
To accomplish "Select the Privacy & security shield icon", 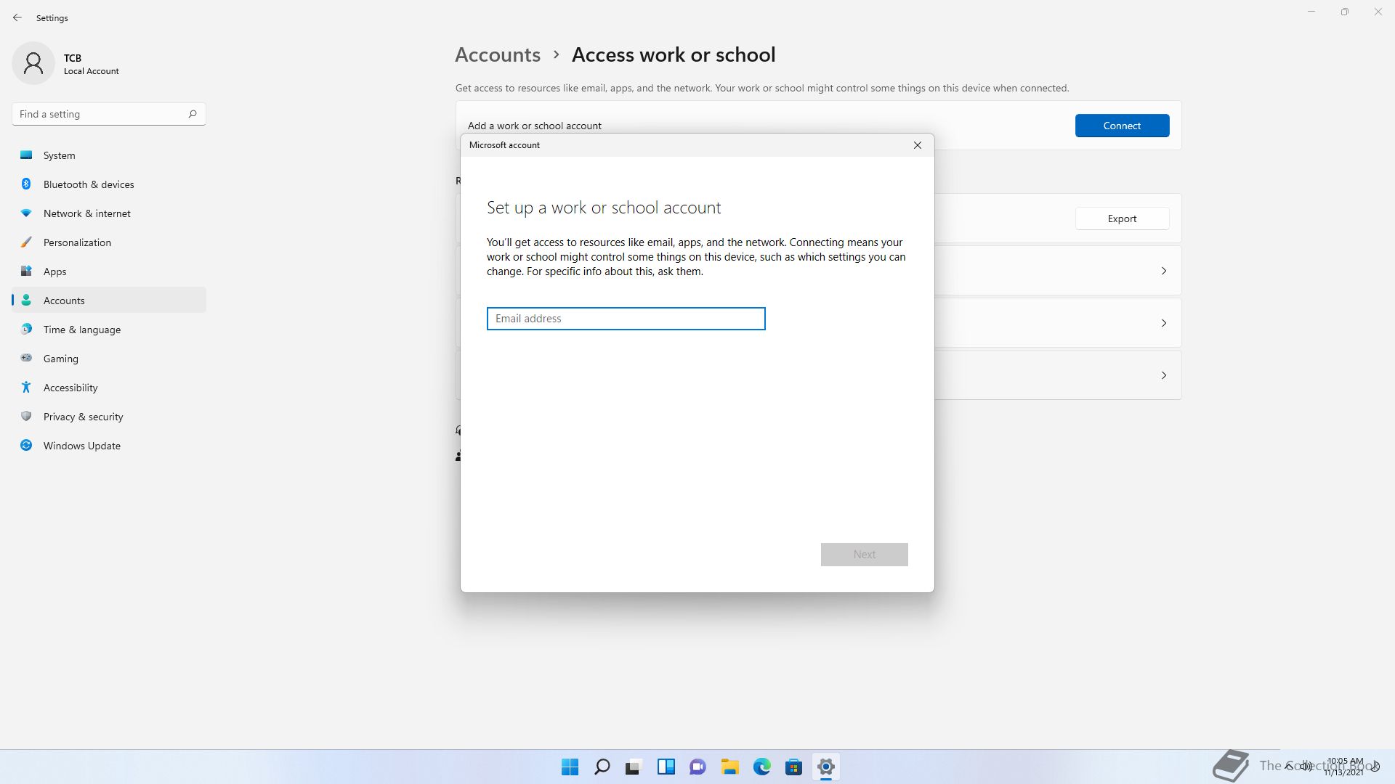I will [26, 416].
